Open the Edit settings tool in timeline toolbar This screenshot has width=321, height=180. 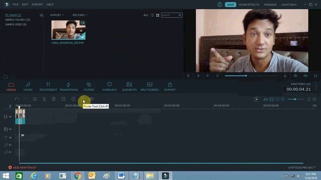35,99
